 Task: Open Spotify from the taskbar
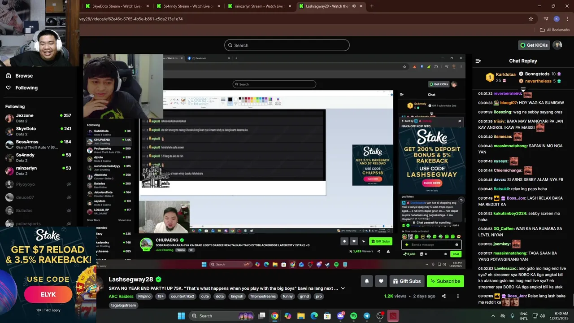click(353, 316)
